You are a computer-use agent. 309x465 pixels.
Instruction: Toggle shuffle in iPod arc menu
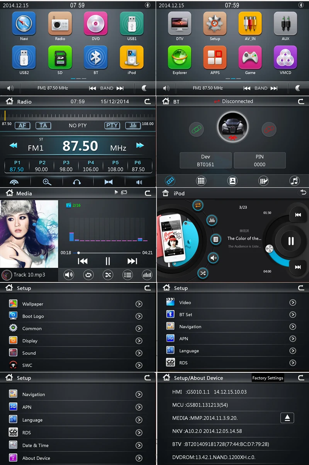(203, 273)
